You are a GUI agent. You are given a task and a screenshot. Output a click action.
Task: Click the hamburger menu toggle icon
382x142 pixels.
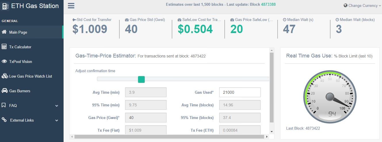(x=71, y=6)
